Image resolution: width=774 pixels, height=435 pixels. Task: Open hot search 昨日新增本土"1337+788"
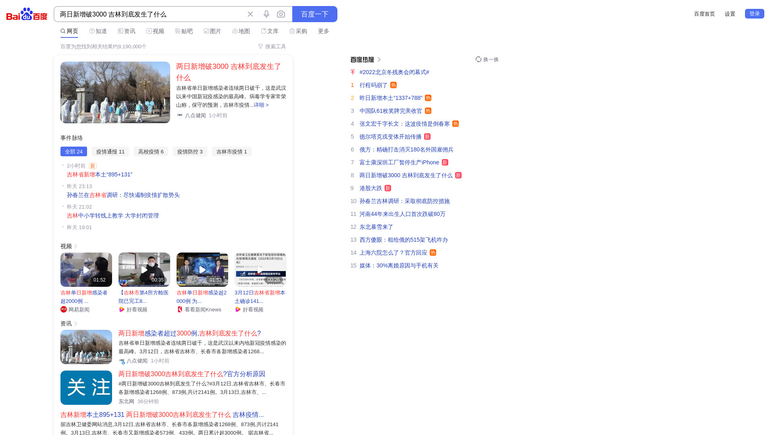tap(391, 98)
